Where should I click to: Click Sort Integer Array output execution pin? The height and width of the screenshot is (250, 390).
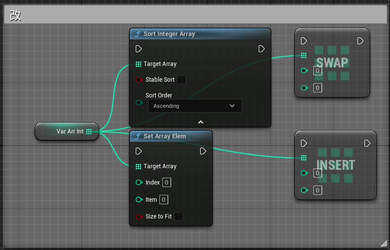tap(262, 49)
